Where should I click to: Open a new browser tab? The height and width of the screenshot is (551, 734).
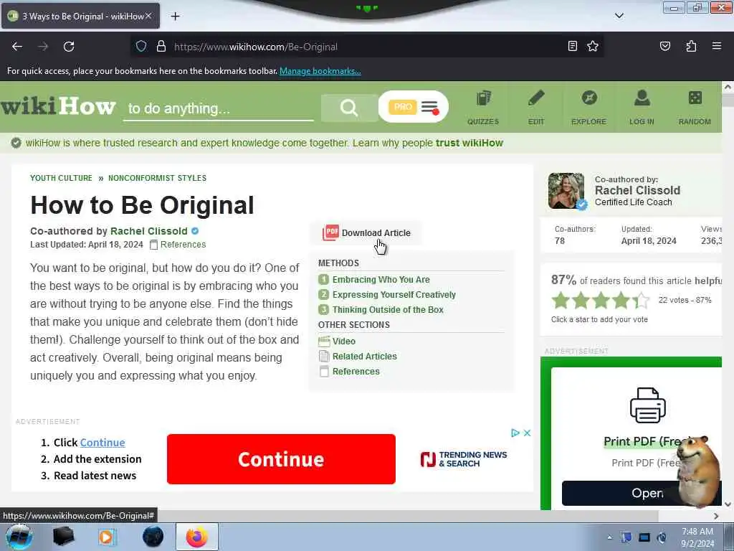175,17
